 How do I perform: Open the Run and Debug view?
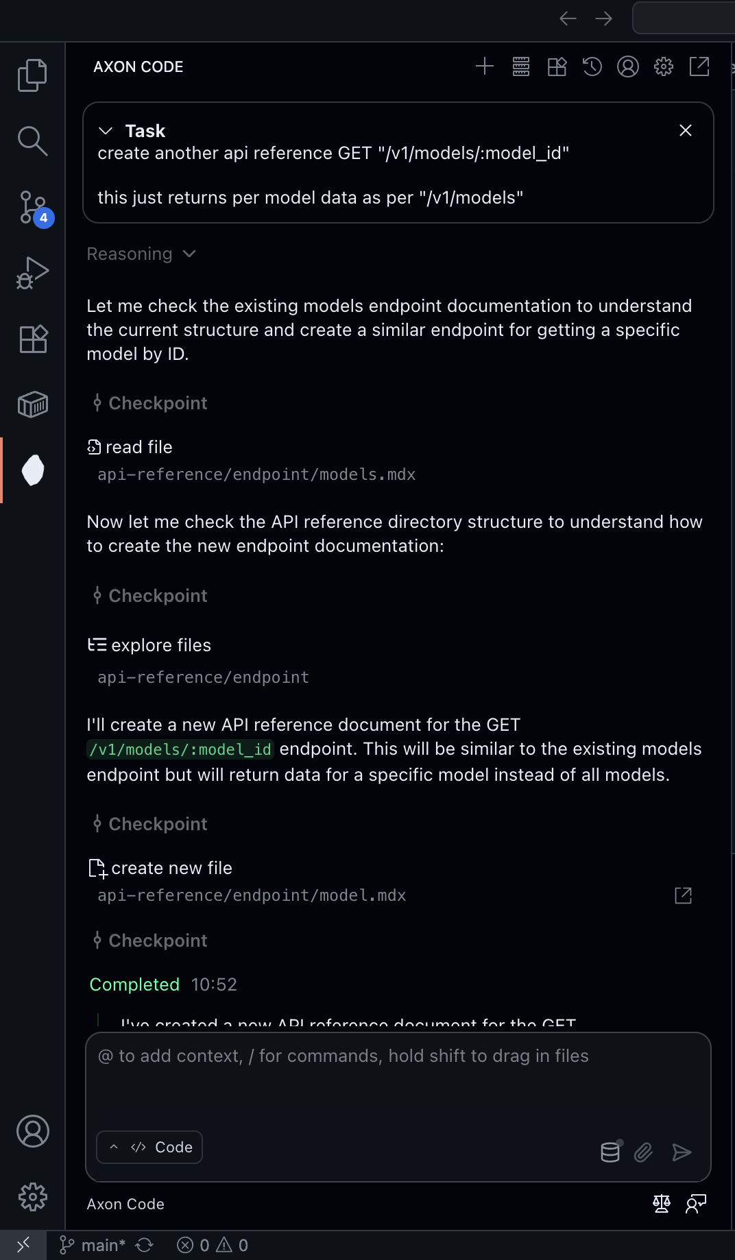click(32, 272)
